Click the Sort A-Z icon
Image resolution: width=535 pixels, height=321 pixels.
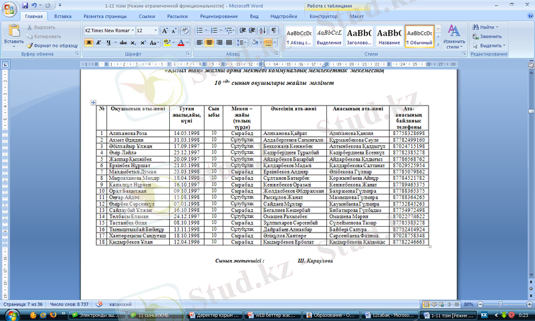click(x=261, y=31)
